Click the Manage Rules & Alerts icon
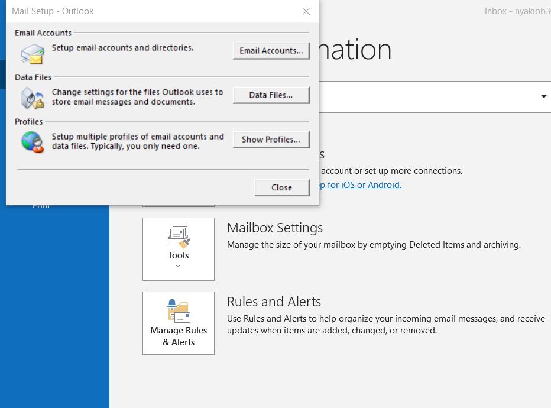 tap(178, 311)
